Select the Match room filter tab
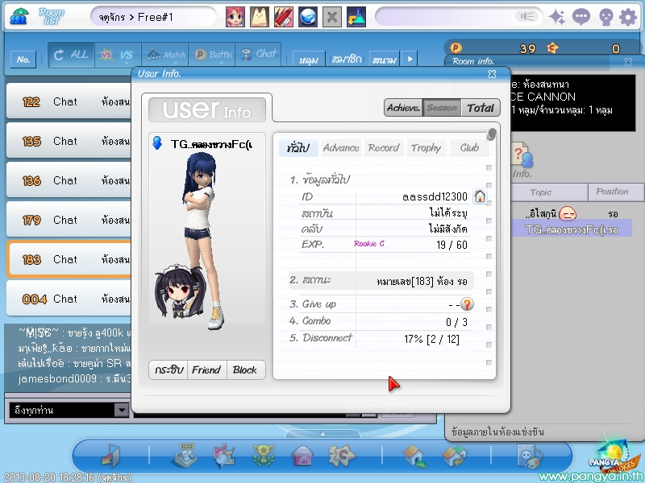 (x=165, y=55)
